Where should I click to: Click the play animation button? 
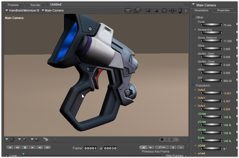32,148
